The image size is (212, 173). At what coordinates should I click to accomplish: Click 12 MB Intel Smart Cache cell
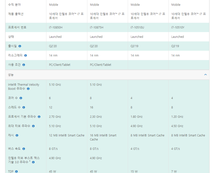click(x=67, y=135)
